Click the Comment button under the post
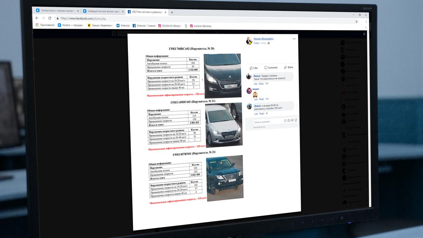423x238 pixels. tap(271, 68)
